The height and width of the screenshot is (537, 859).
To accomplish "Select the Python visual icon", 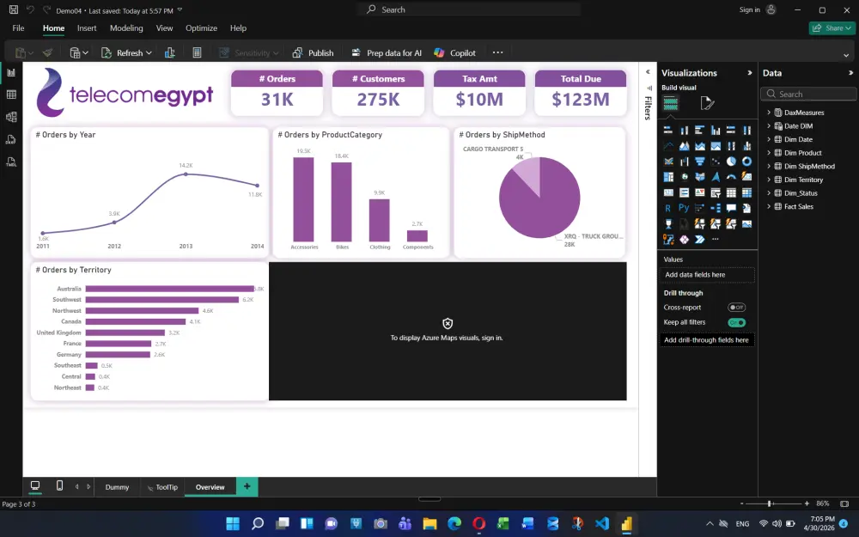I will 684,208.
